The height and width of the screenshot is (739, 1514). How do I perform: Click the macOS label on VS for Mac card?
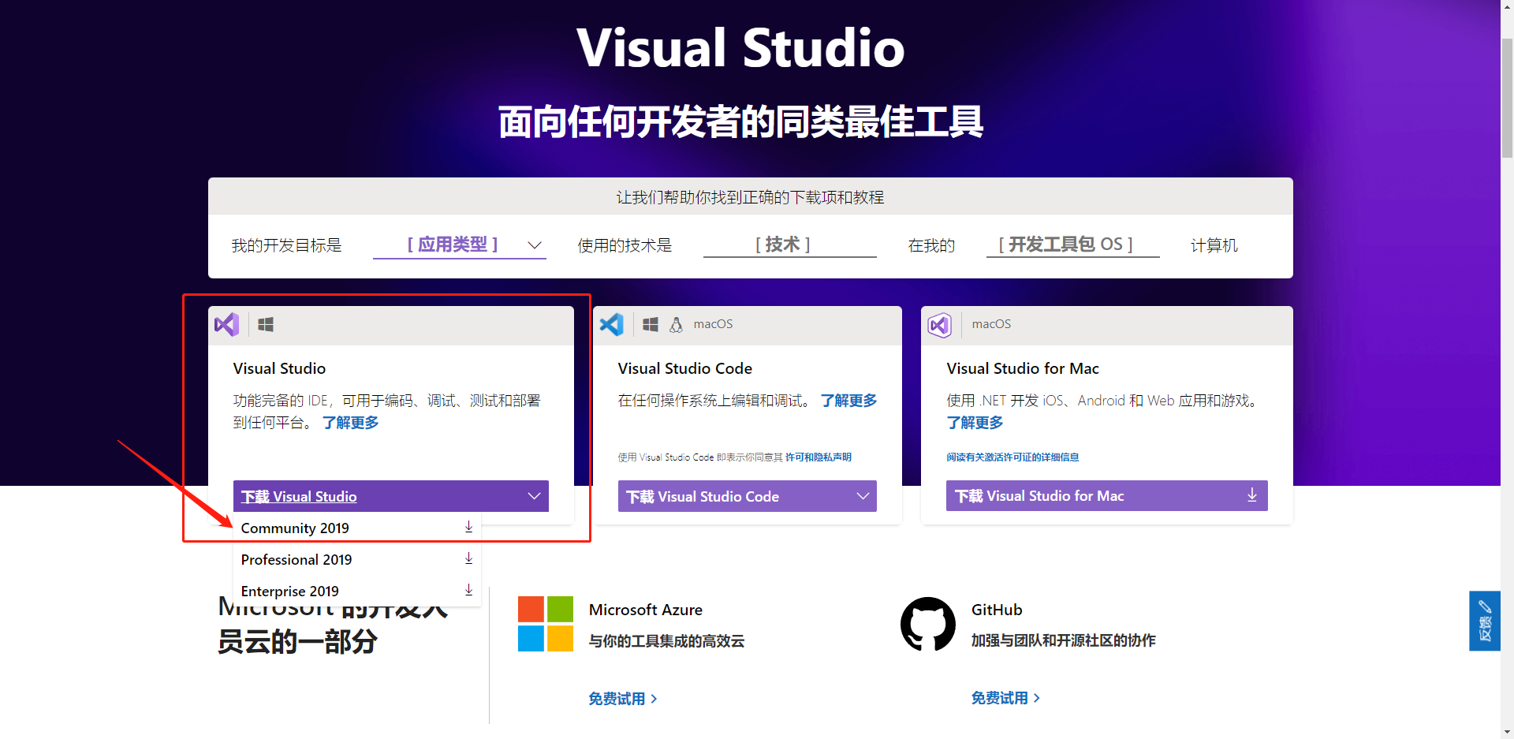[991, 324]
